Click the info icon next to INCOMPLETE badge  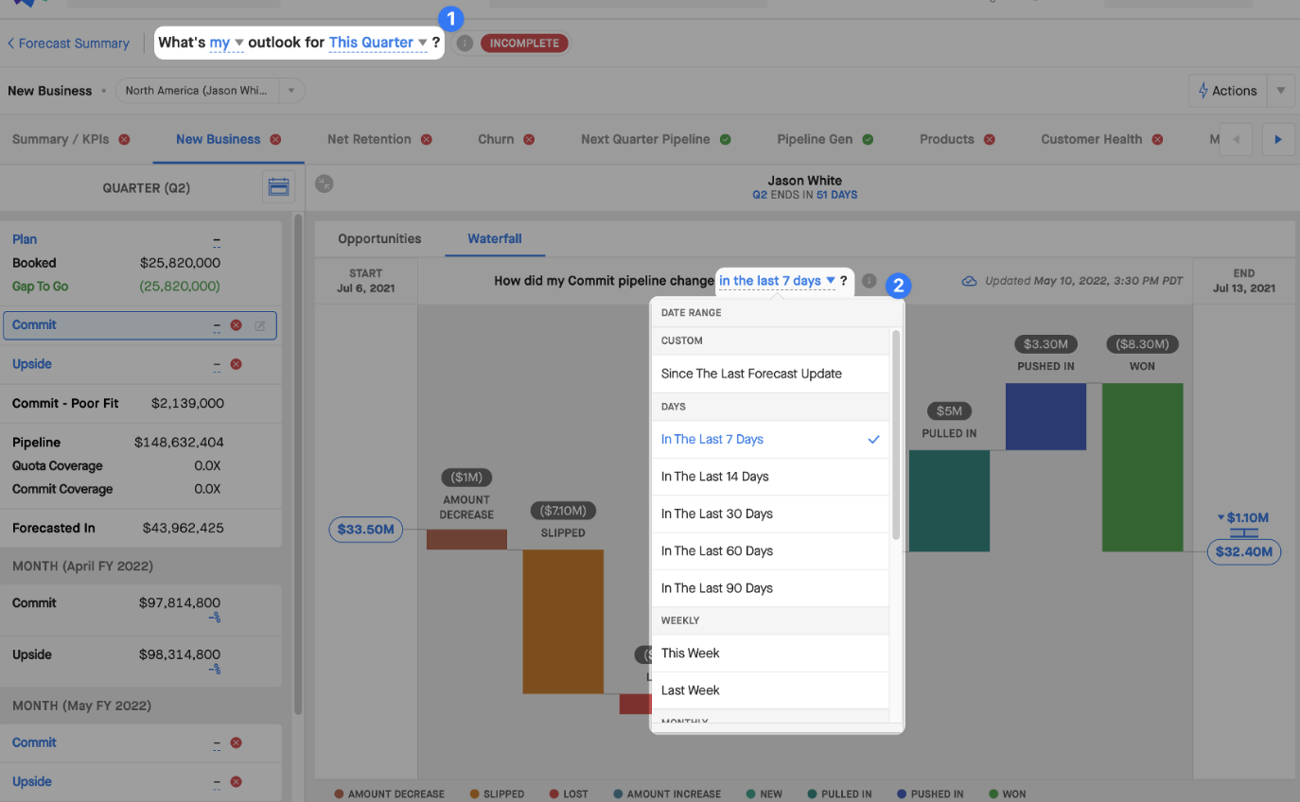465,43
